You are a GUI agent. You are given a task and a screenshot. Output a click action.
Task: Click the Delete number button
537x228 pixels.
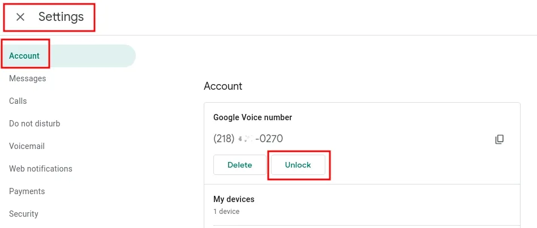tap(240, 165)
